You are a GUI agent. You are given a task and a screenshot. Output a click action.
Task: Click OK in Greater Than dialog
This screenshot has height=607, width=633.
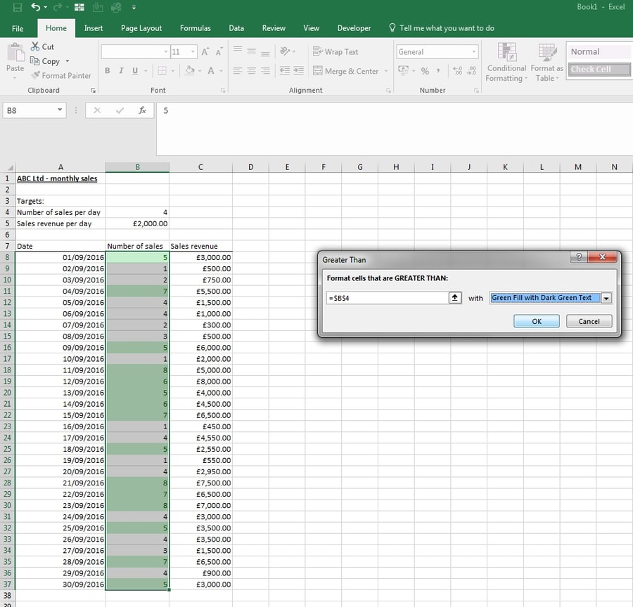[537, 321]
